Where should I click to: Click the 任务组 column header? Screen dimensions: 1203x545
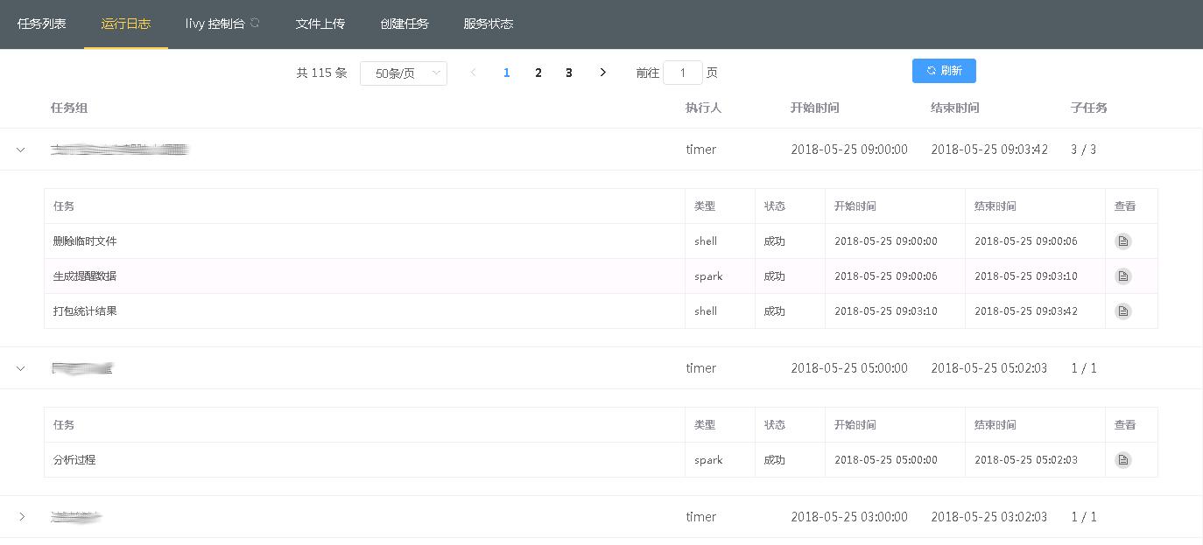(x=69, y=108)
